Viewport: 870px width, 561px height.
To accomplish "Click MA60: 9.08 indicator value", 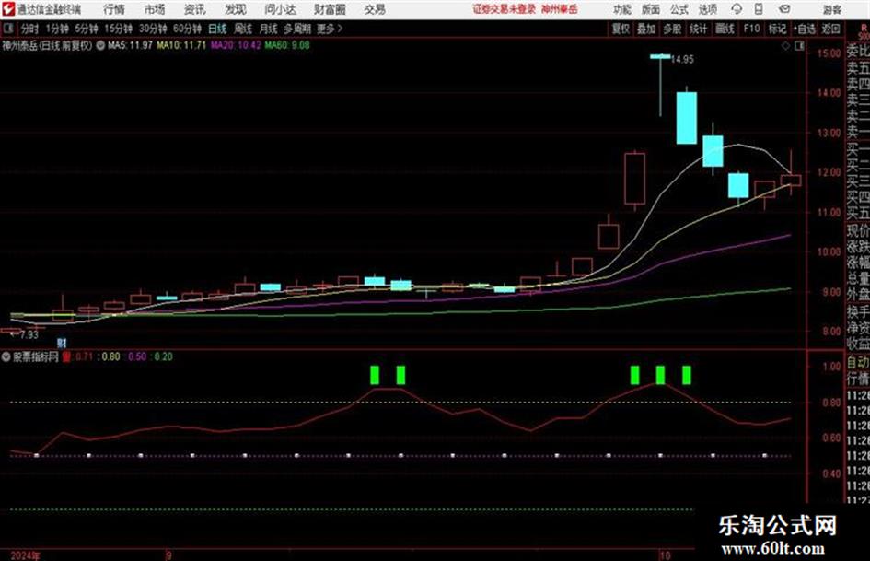I will pos(287,45).
